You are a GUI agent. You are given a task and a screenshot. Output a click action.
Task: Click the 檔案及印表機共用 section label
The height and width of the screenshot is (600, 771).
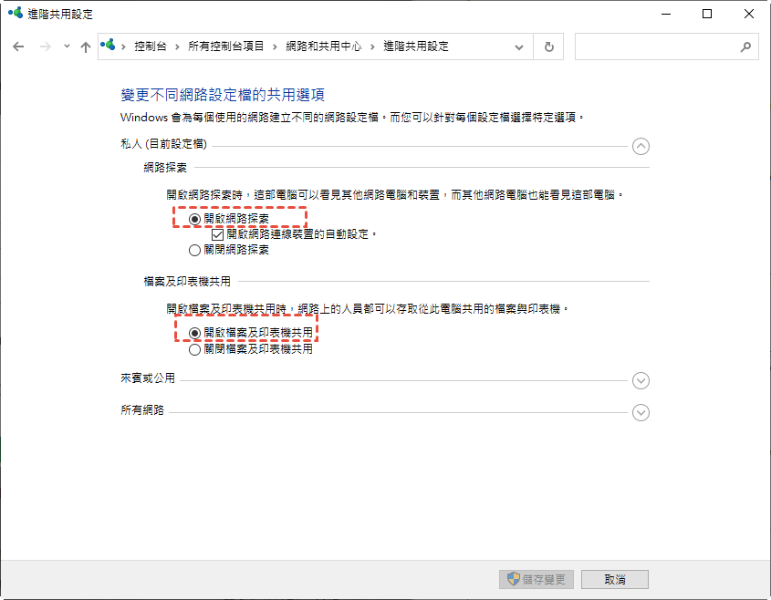tap(187, 282)
